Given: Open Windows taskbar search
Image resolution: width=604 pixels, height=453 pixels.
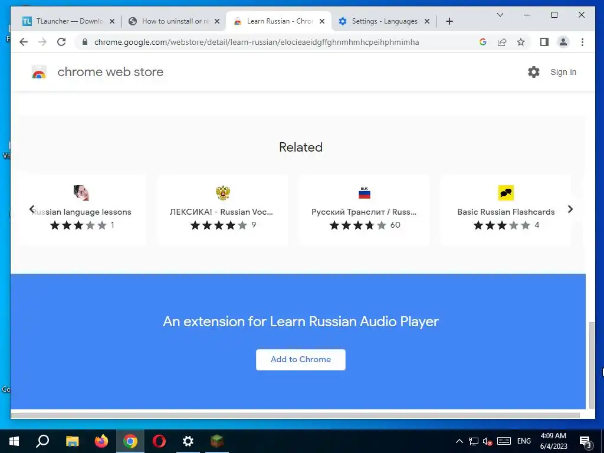Looking at the screenshot, I should tap(42, 441).
